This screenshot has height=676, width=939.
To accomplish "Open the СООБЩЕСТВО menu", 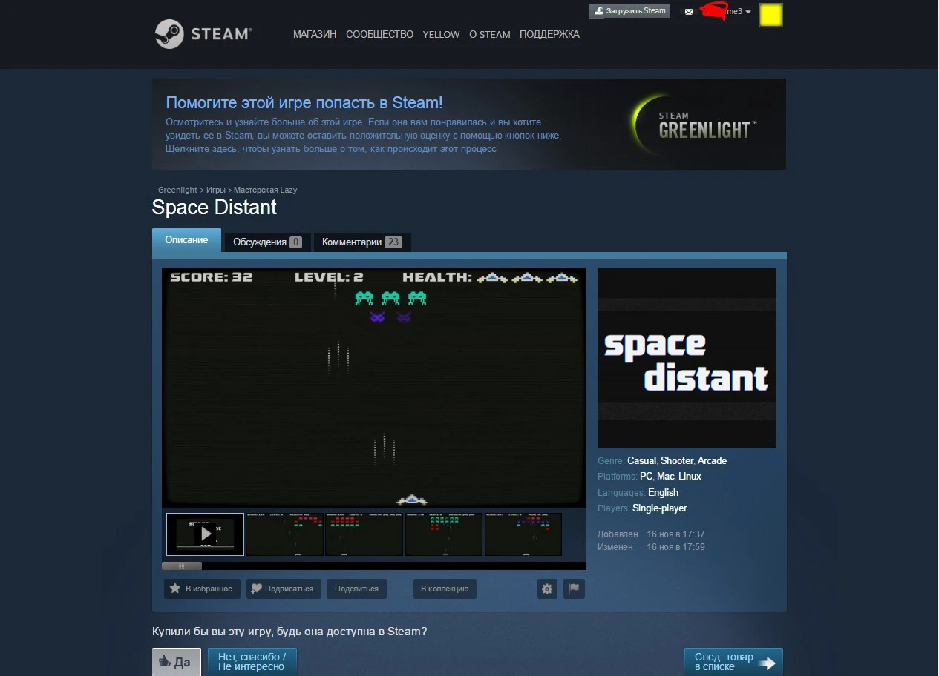I will tap(379, 34).
